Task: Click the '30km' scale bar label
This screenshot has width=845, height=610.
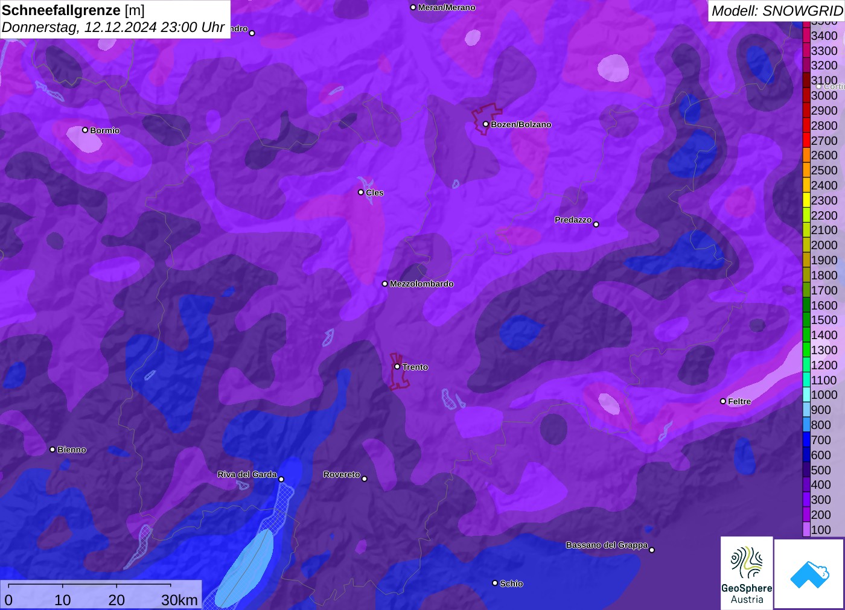Action: pyautogui.click(x=179, y=600)
